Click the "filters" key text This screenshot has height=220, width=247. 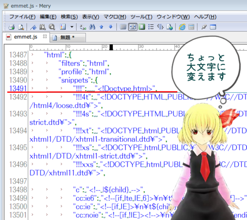coord(71,63)
